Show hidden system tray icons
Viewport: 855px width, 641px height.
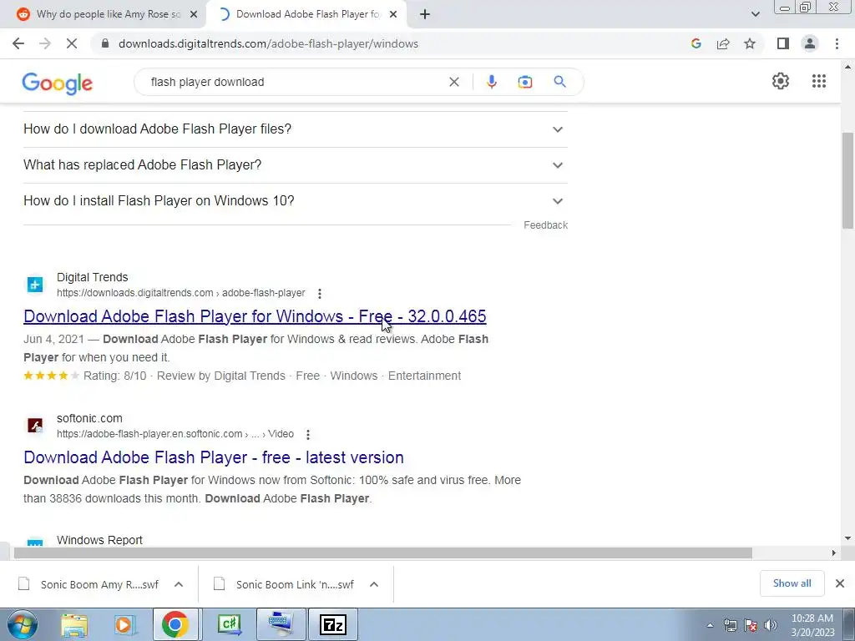(x=710, y=625)
